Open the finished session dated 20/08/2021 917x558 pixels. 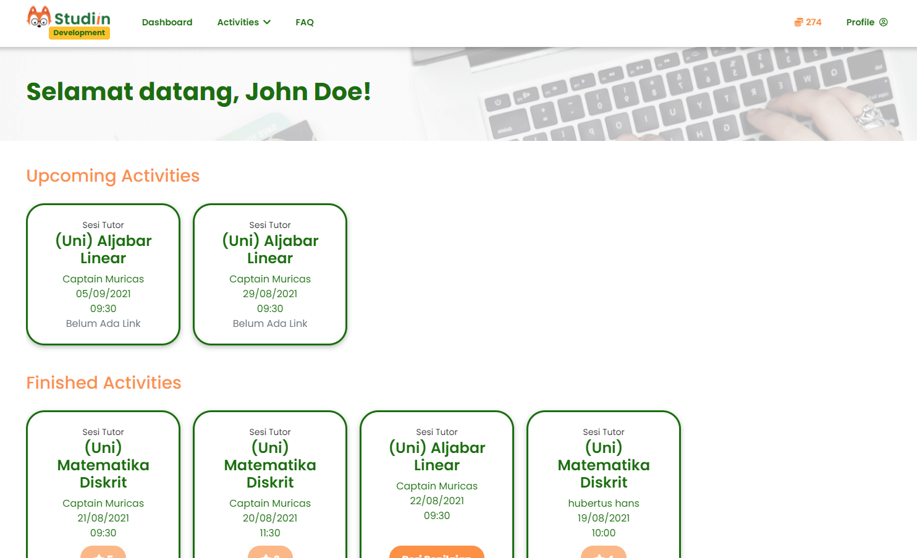270,484
